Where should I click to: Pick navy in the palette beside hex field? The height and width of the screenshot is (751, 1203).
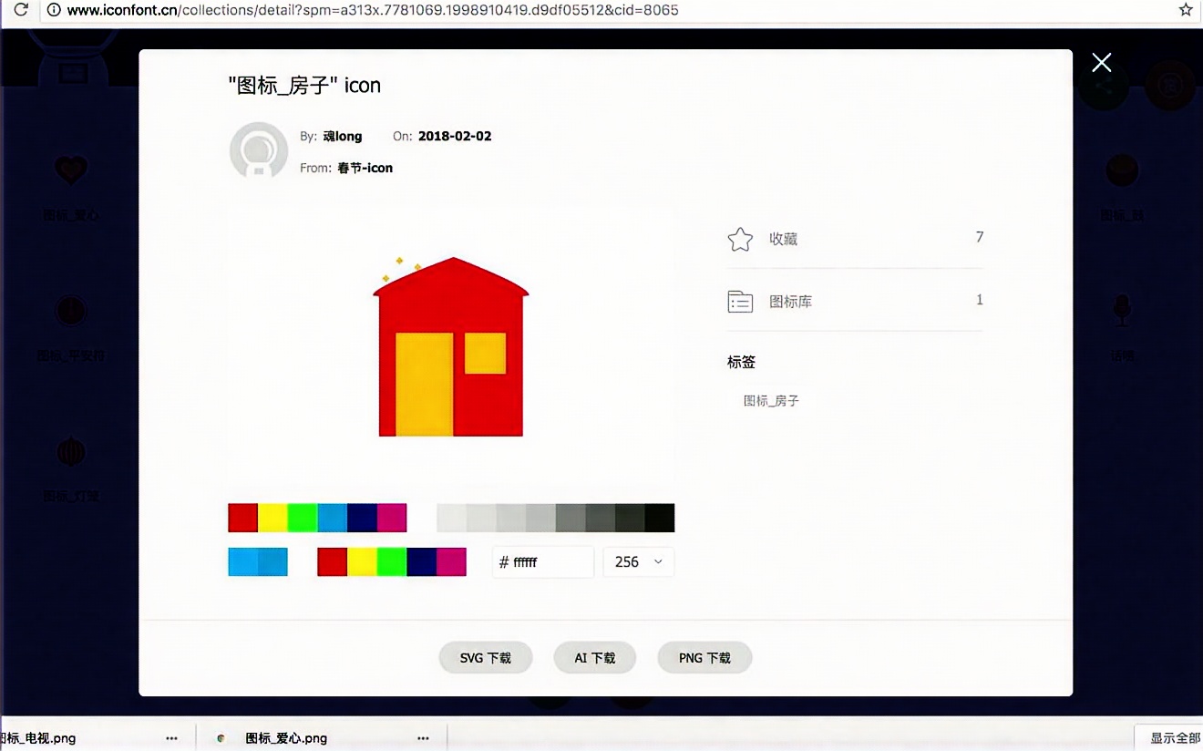click(x=421, y=561)
